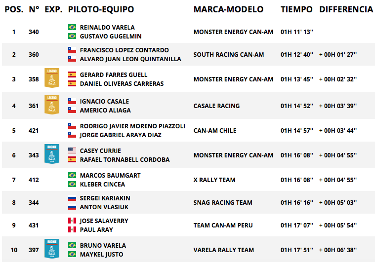The height and width of the screenshot is (262, 375).
Task: Click Rodrigo Javier Moreno Piazzoli name
Action: [132, 126]
